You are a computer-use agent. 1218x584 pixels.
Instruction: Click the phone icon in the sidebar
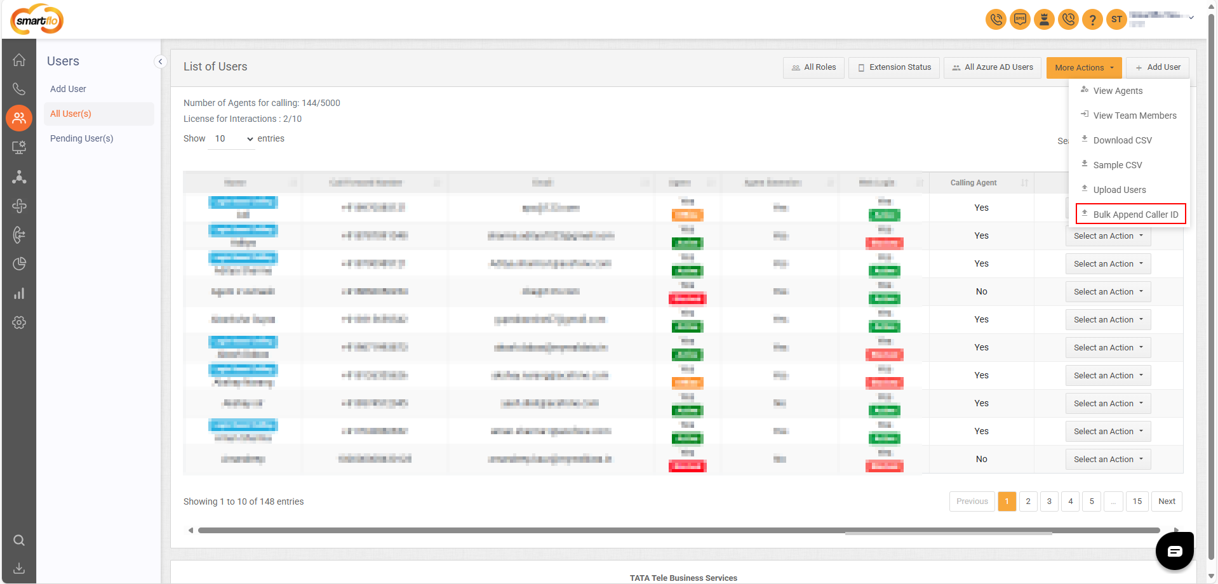(19, 89)
